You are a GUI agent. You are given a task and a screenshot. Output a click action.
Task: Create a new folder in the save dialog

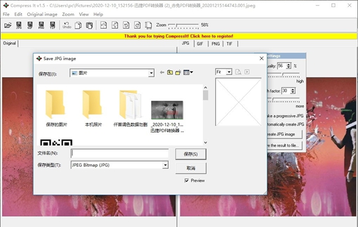pyautogui.click(x=178, y=73)
